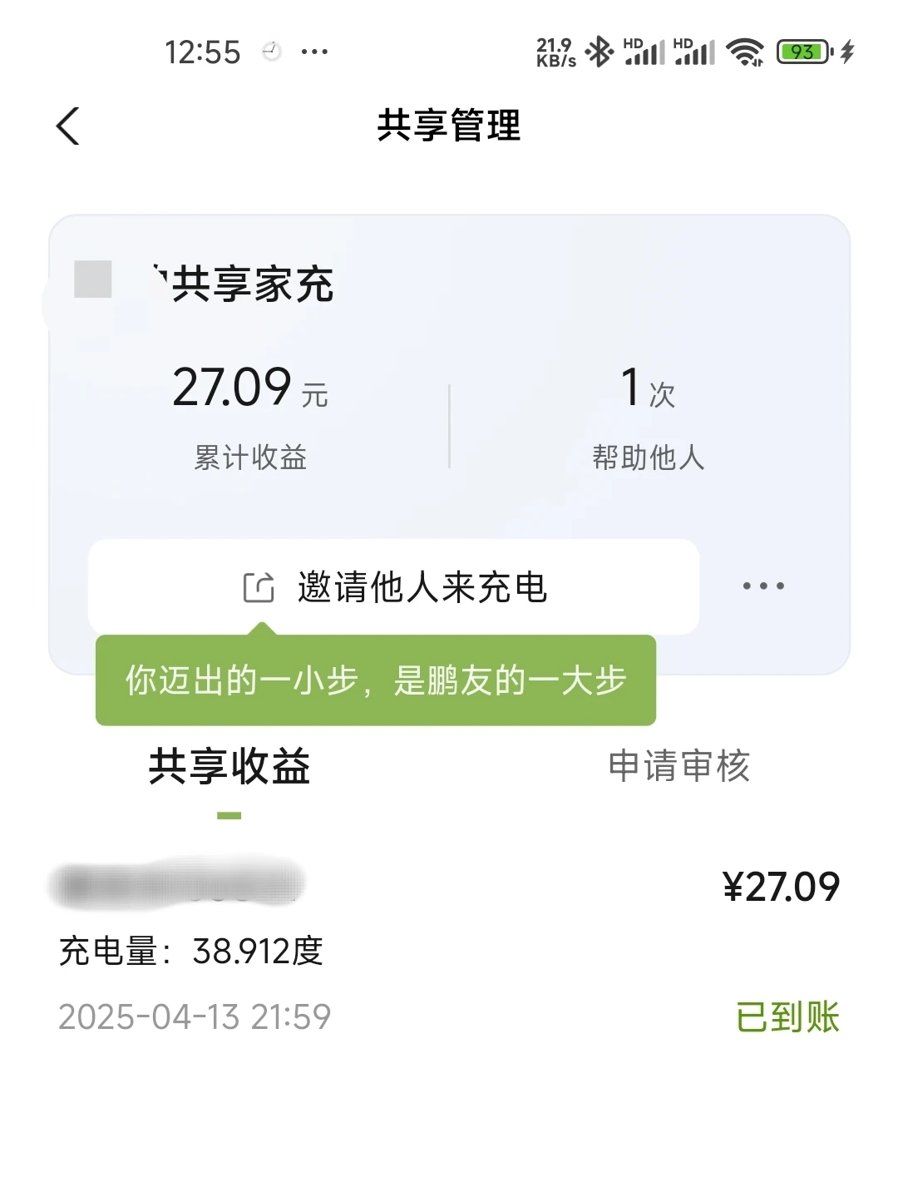Tap the 累计收益 27.09 元 figure
The width and height of the screenshot is (898, 1177).
(x=250, y=389)
